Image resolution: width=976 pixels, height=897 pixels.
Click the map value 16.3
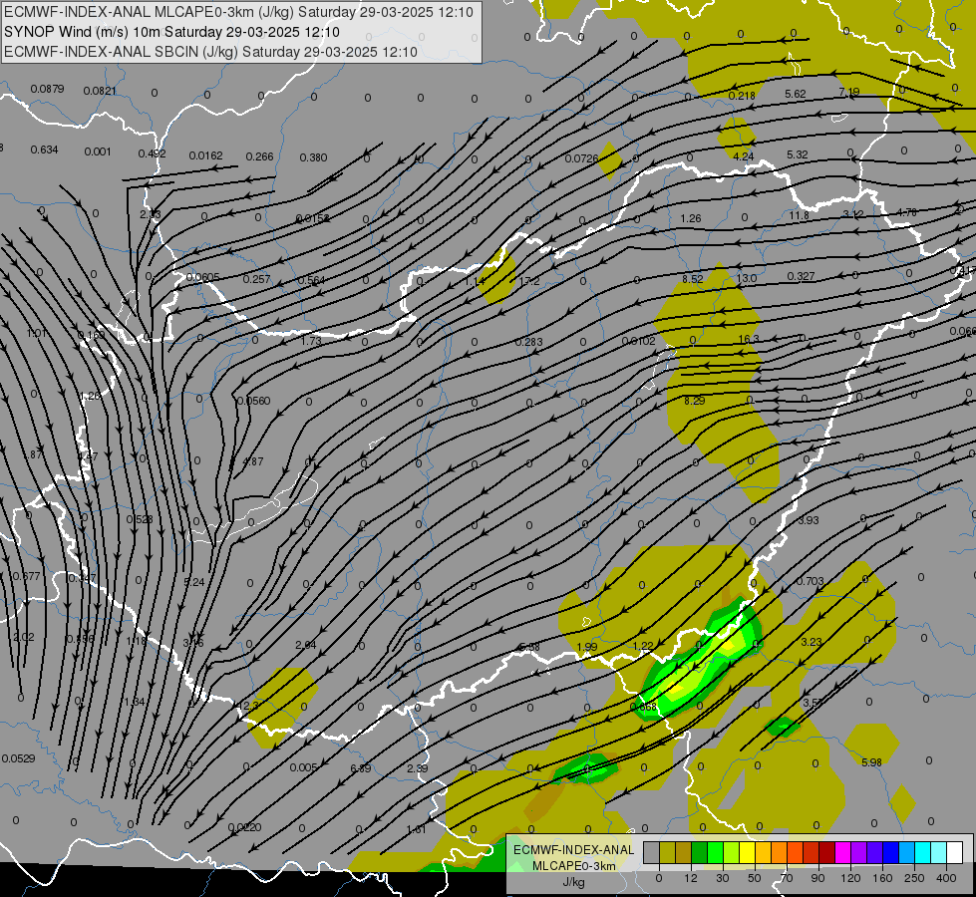[x=749, y=339]
